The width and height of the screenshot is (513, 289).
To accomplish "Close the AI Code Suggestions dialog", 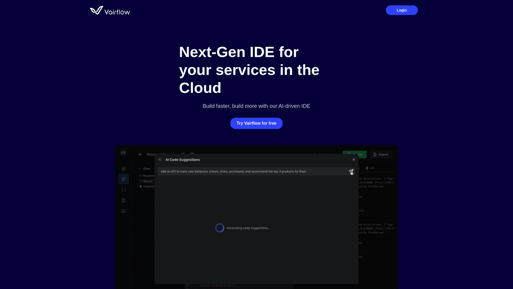I will click(354, 160).
